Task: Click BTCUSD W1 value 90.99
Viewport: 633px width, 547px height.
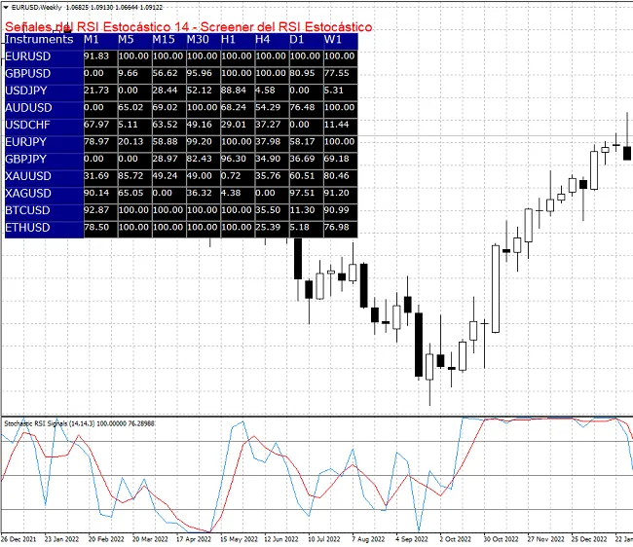Action: (x=337, y=210)
